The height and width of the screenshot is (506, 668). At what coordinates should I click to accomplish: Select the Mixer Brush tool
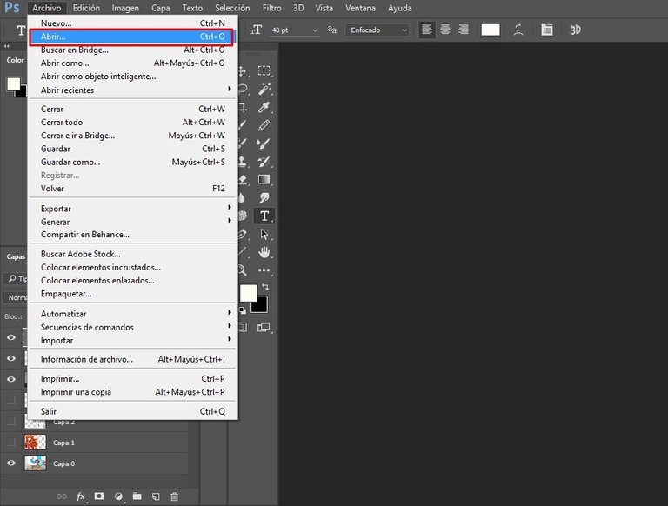(264, 143)
